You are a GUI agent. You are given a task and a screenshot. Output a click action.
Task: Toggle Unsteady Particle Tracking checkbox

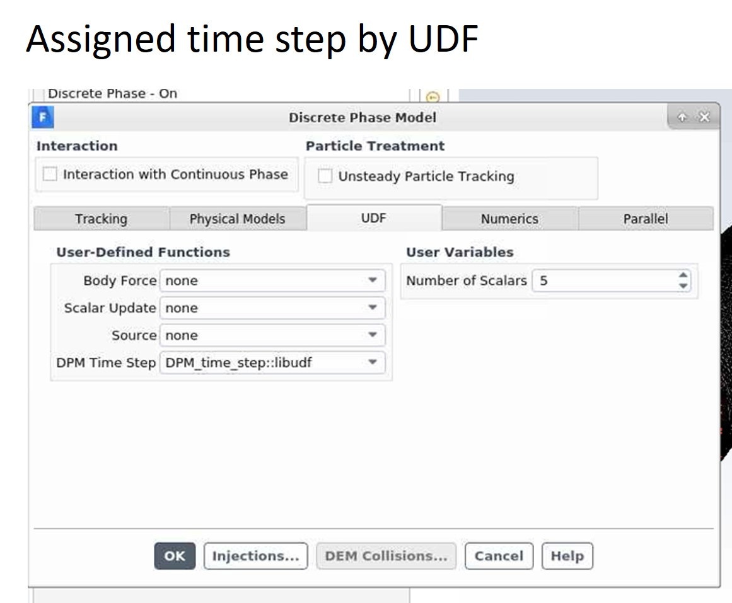tap(325, 176)
